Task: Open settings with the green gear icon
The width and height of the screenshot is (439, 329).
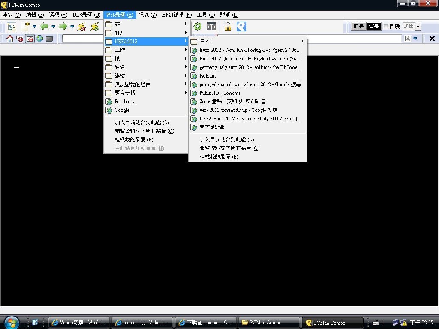Action: tap(198, 27)
